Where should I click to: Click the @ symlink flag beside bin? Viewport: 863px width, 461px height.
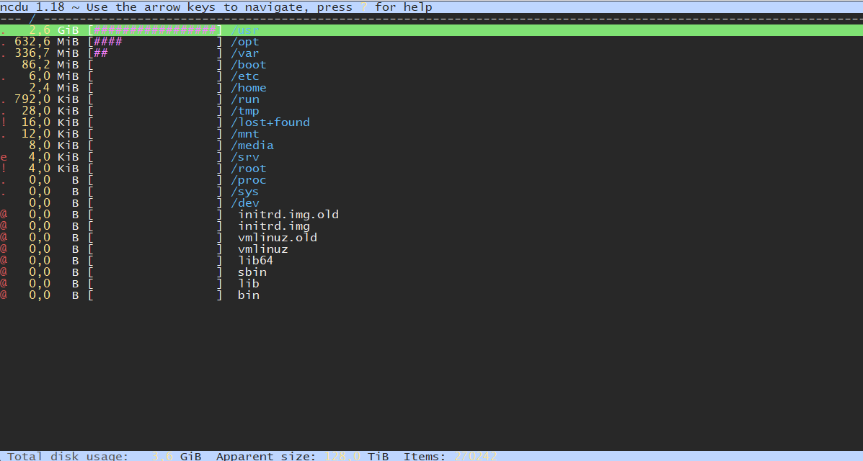(x=4, y=295)
